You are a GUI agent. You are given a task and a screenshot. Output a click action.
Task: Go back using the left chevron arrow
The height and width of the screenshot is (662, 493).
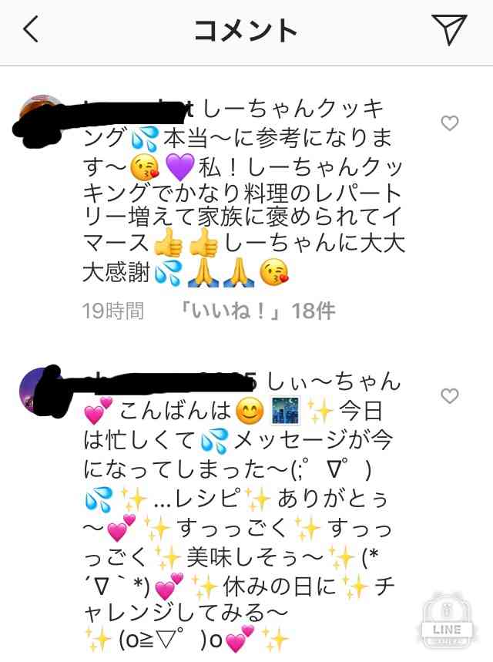30,29
